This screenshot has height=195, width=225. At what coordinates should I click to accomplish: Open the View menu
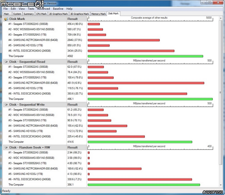[x=22, y=9]
